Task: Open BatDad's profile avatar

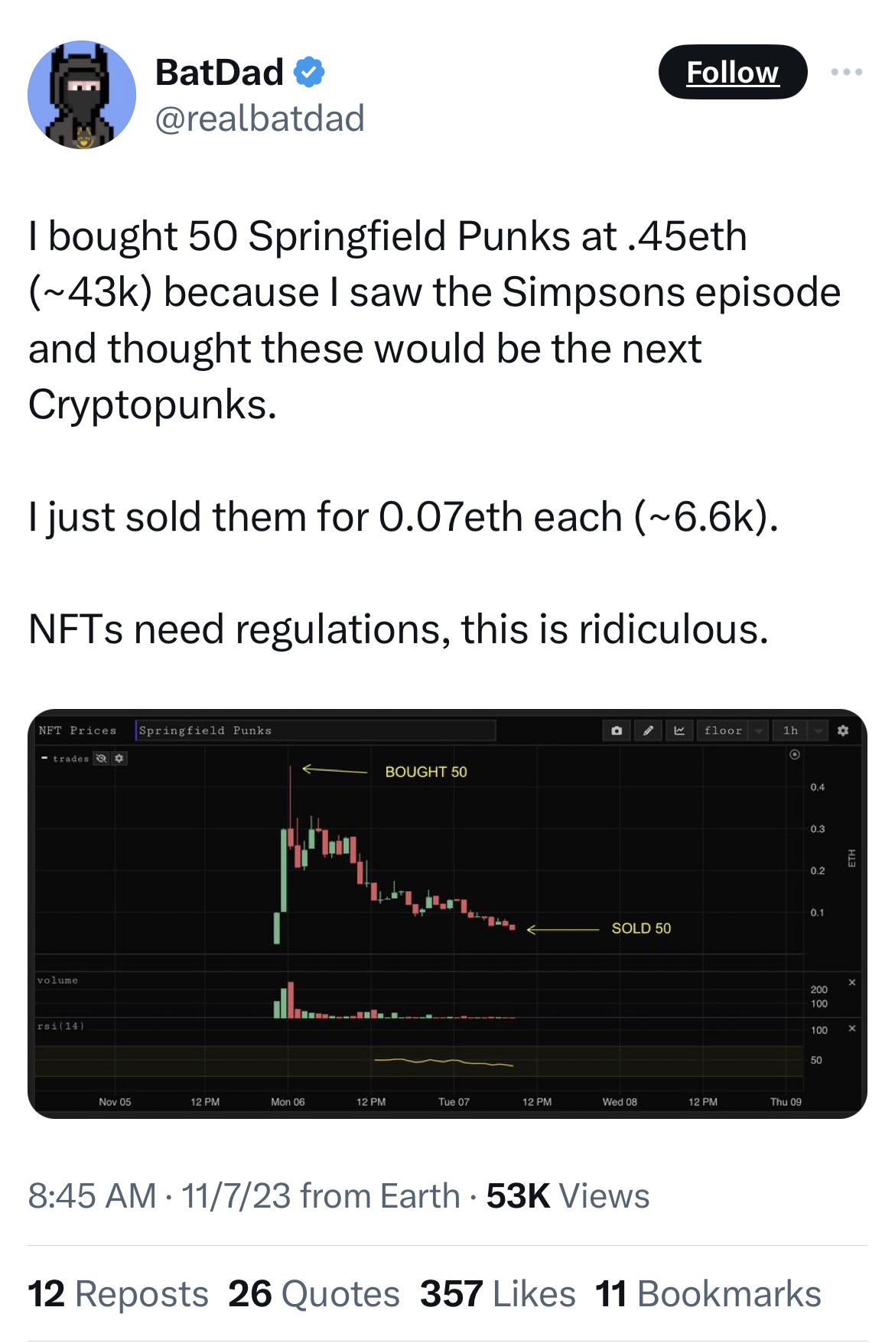Action: [x=82, y=95]
